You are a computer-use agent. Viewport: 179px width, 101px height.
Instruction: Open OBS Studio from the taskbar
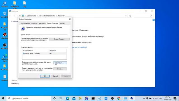pyautogui.click(x=112, y=98)
